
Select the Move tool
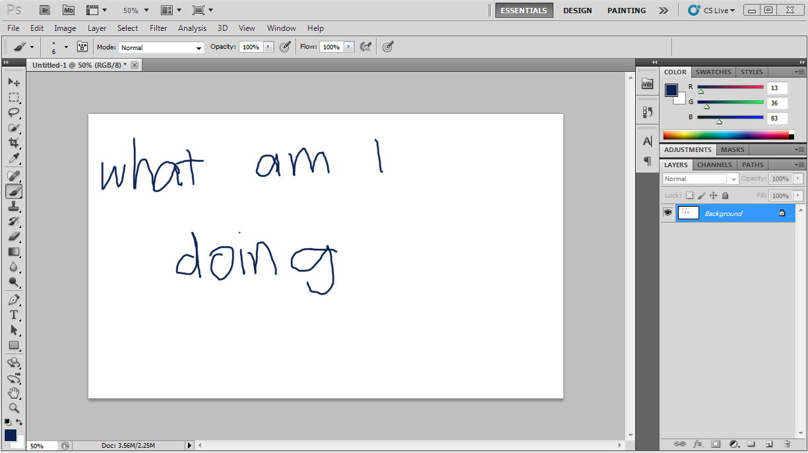pyautogui.click(x=14, y=82)
